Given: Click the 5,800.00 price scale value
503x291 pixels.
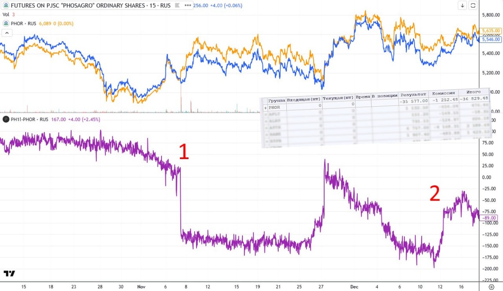Looking at the screenshot, I should point(491,15).
